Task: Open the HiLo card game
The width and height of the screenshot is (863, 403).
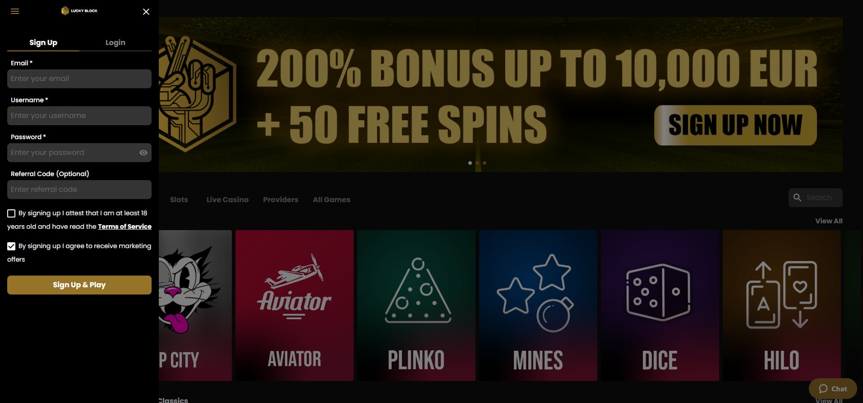Action: pyautogui.click(x=782, y=305)
